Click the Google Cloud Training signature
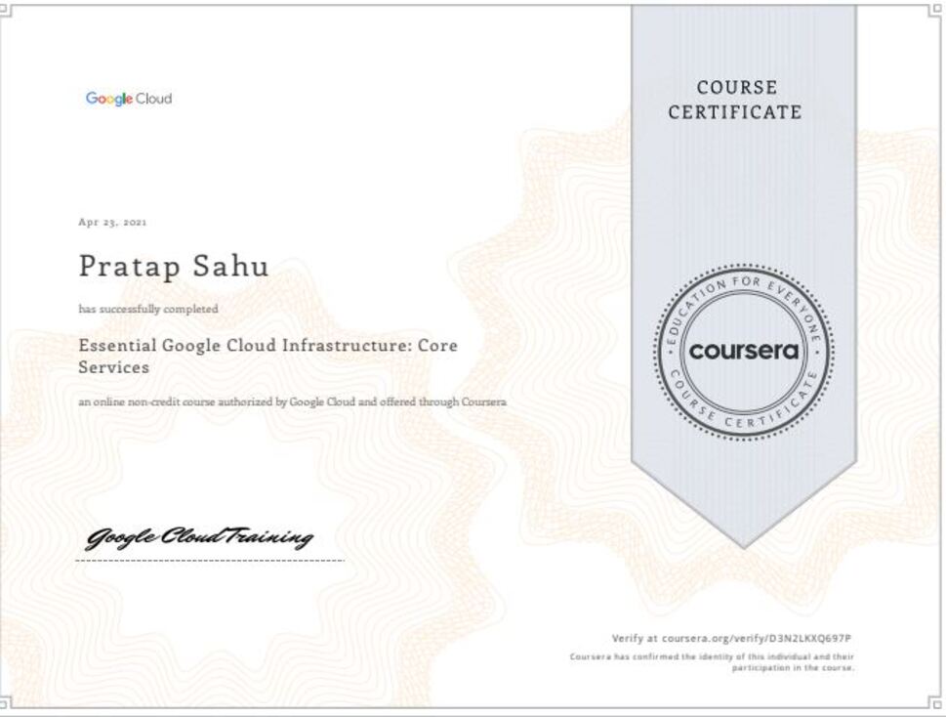 (x=199, y=537)
